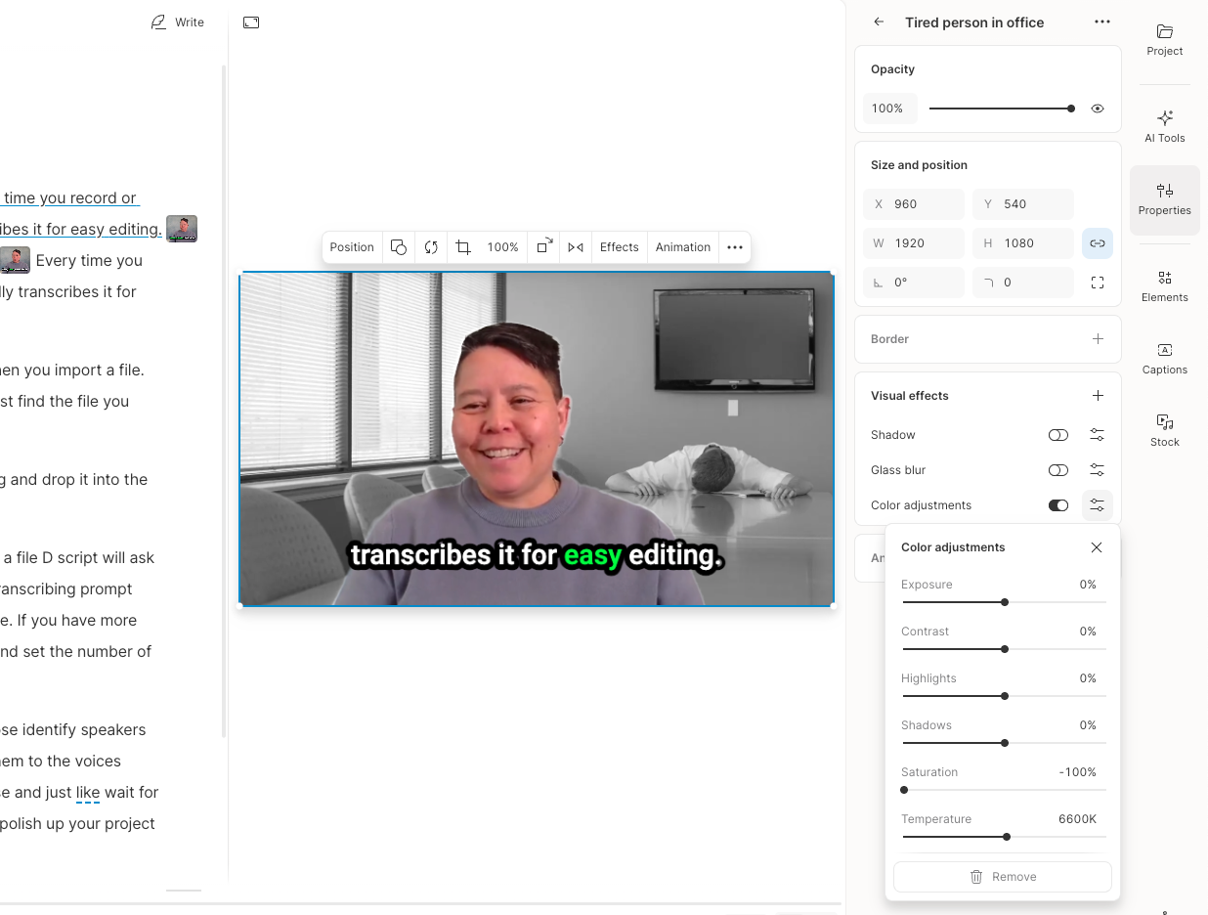Open AI Tools in the sidebar
Screen dimensions: 1208x915
[x=1164, y=126]
